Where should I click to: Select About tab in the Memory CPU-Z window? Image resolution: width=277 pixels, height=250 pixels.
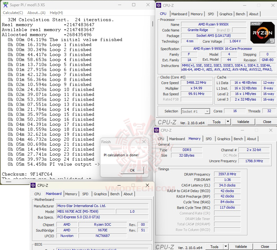point(251,139)
